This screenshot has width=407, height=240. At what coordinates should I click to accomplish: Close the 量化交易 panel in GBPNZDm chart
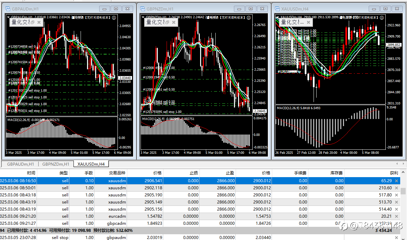[174, 22]
